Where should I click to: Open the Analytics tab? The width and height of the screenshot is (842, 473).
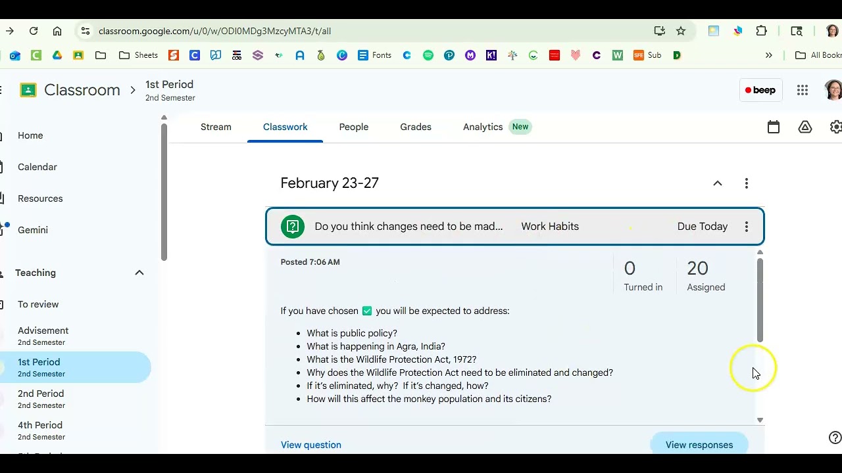(497, 127)
